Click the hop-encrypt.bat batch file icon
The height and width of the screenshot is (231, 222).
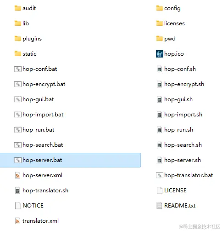click(x=18, y=84)
